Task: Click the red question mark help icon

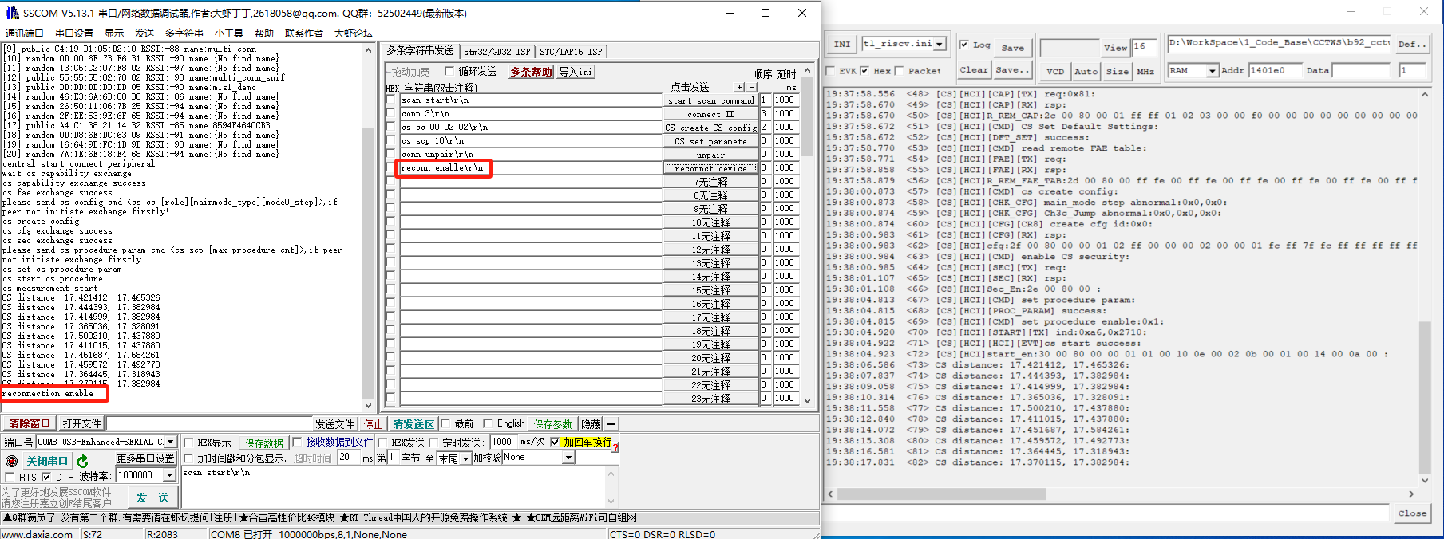Action: (615, 447)
